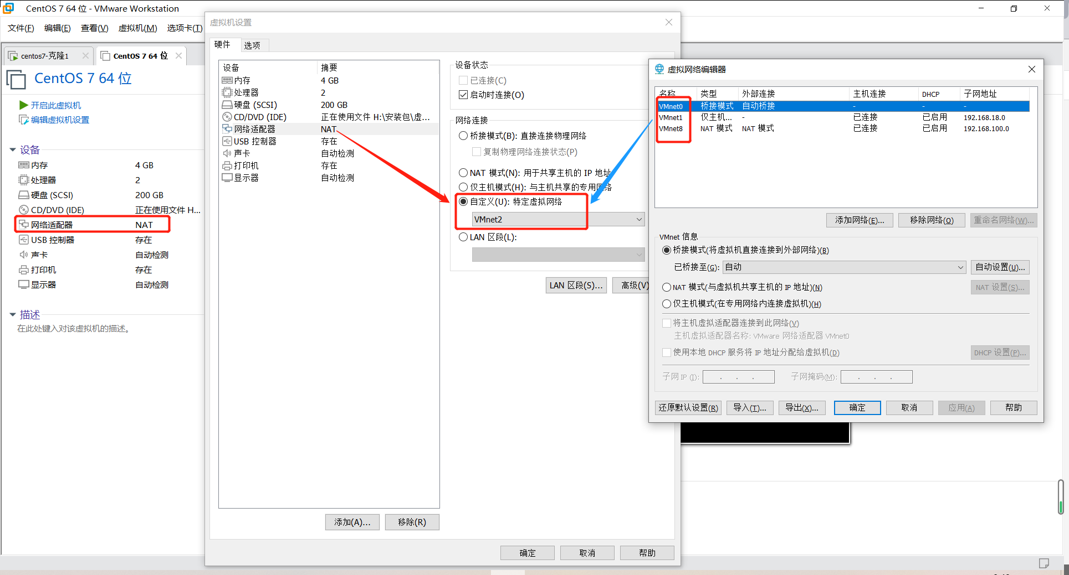Click the processor icon in main device list
This screenshot has width=1069, height=575.
pyautogui.click(x=24, y=180)
